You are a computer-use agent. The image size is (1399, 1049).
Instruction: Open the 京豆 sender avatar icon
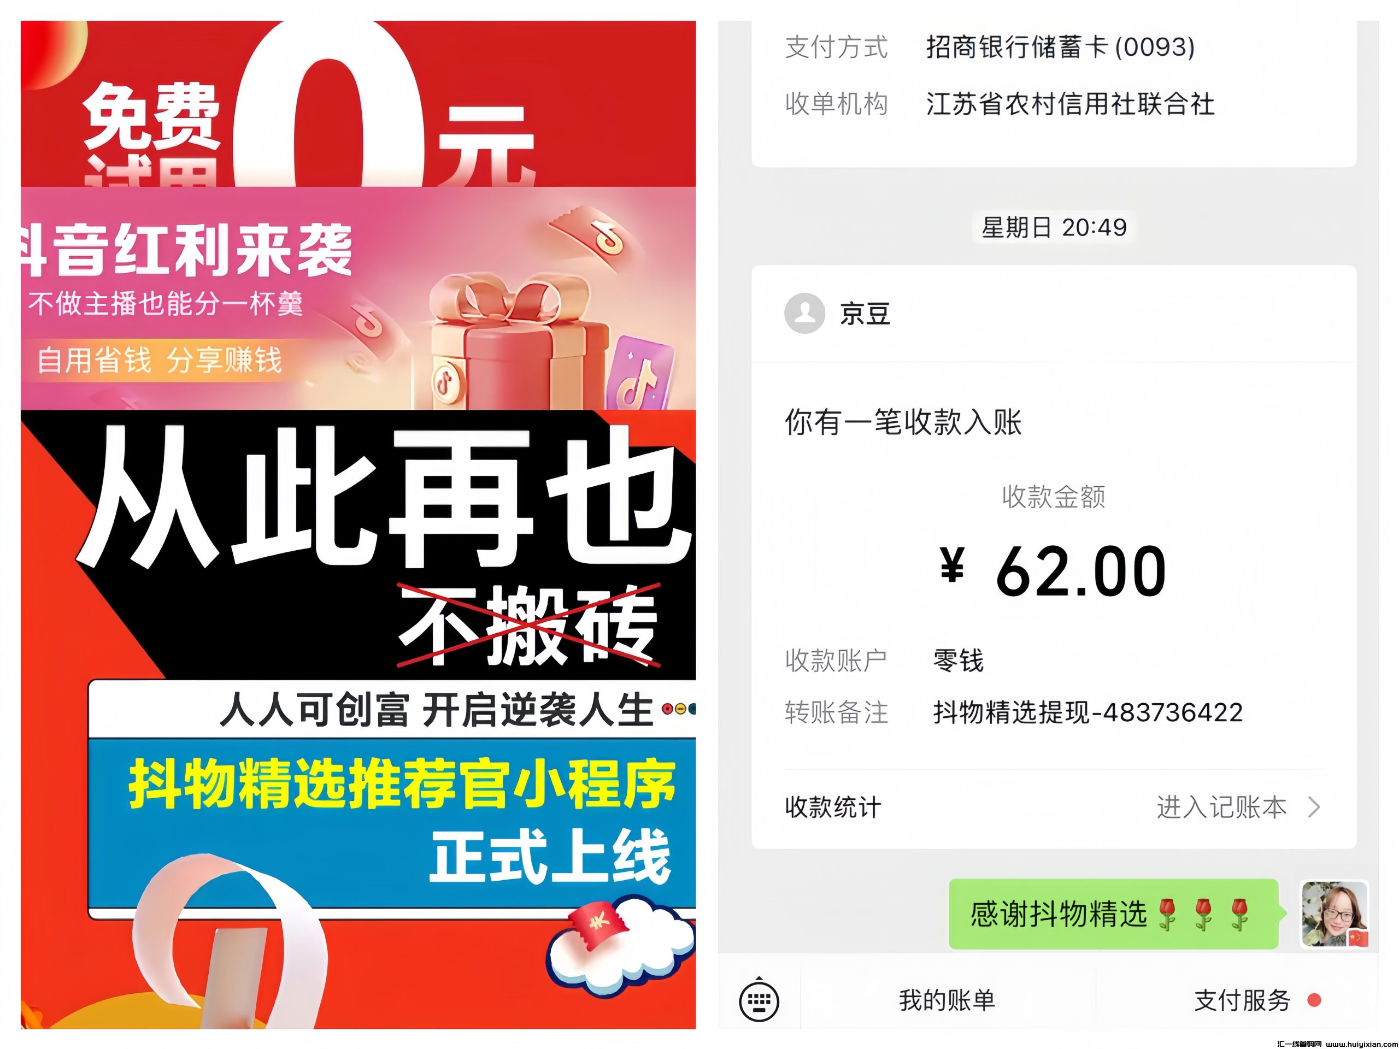[x=804, y=313]
